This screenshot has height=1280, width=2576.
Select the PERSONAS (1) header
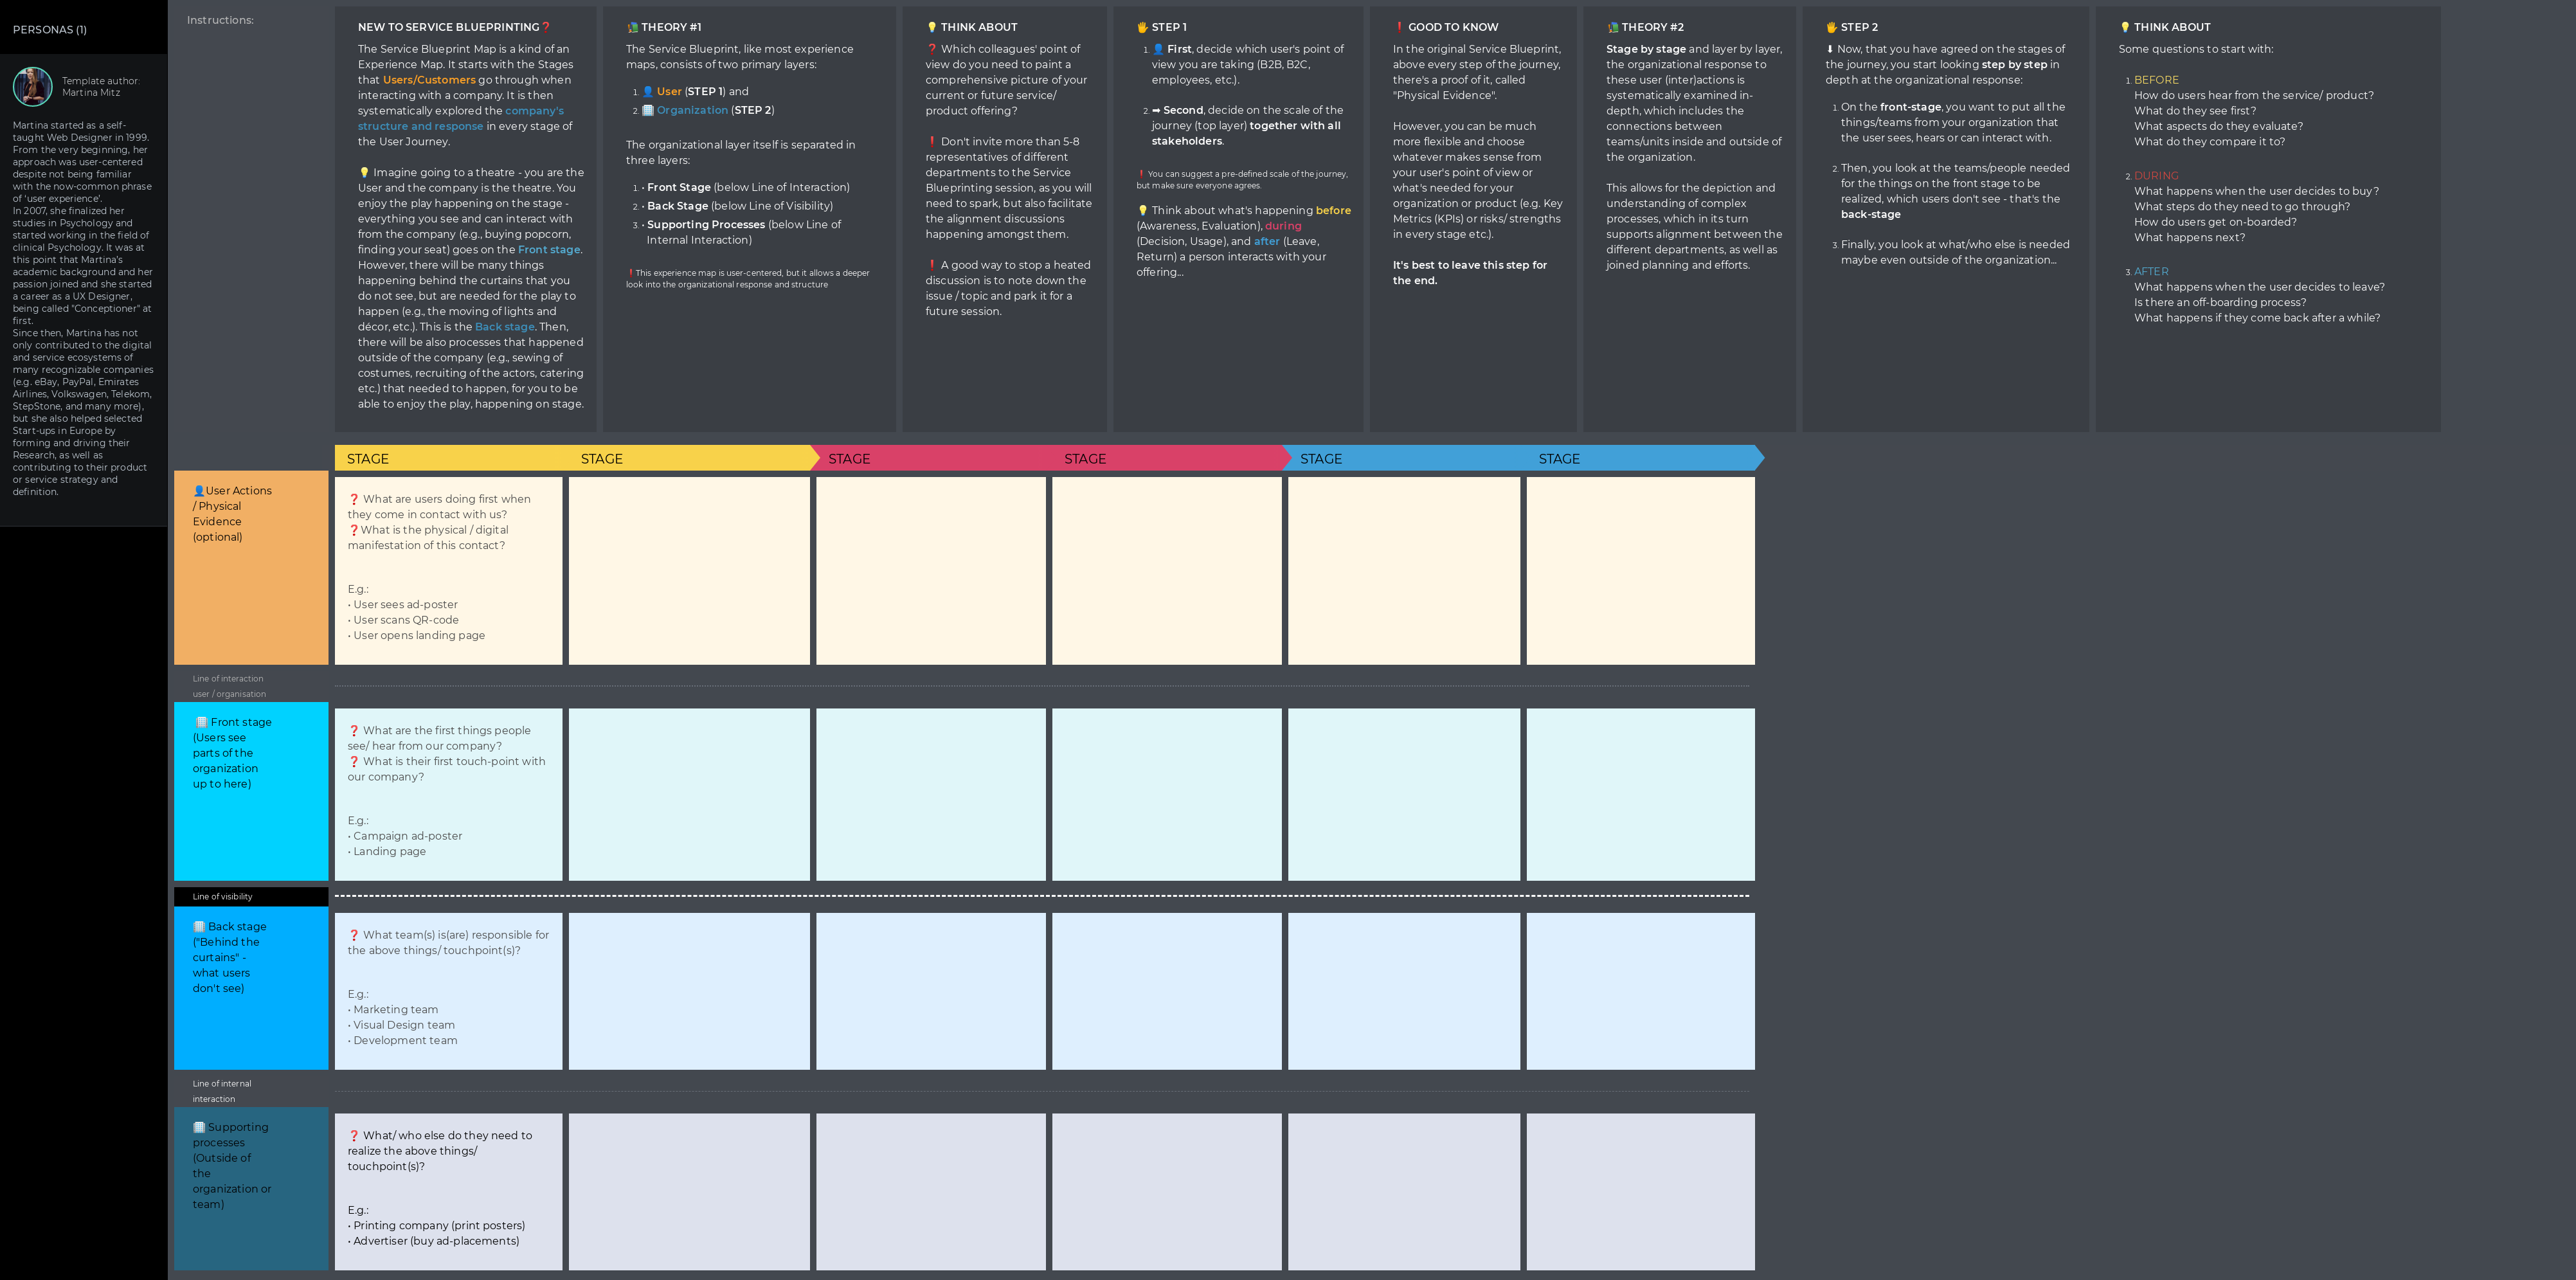[50, 30]
